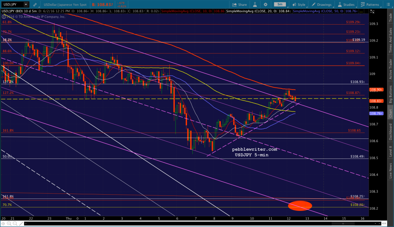This screenshot has width=394, height=227.
Task: Open the Style dropdown menu
Action: pos(299,5)
